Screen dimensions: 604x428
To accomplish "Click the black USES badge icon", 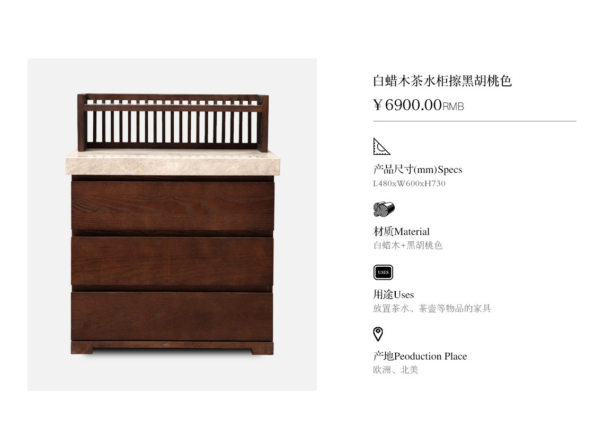I will point(383,272).
